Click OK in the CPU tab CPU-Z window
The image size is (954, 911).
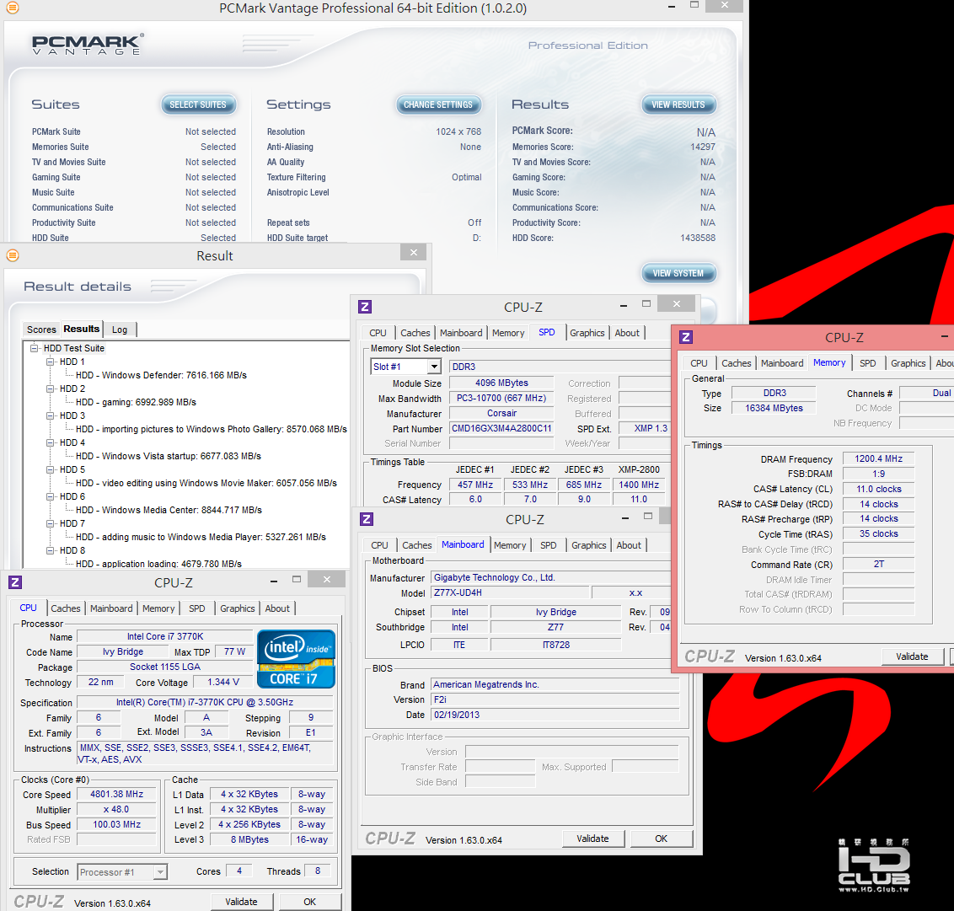tap(309, 902)
